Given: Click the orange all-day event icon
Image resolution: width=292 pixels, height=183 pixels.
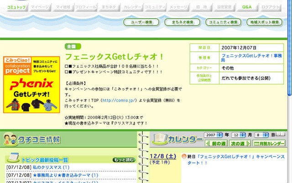Looking at the screenshot, I should [x=184, y=156].
